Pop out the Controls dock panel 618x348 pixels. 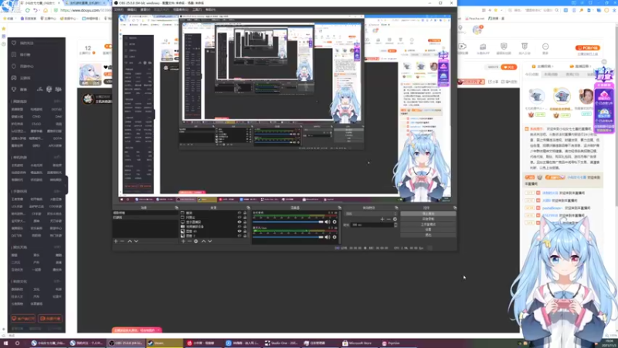pyautogui.click(x=455, y=207)
